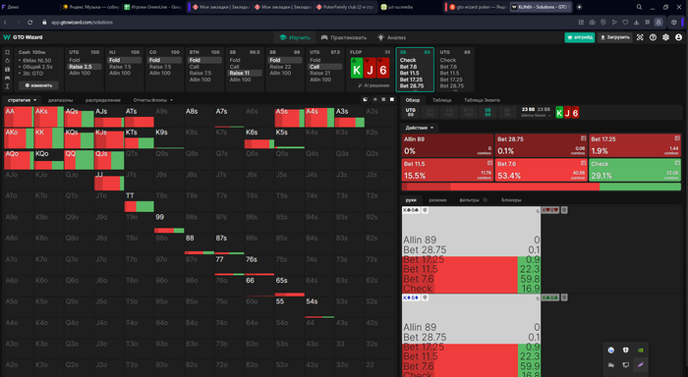Image resolution: width=688 pixels, height=377 pixels.
Task: Open the fullscreen focus icon near Загрузить
Action: point(640,37)
